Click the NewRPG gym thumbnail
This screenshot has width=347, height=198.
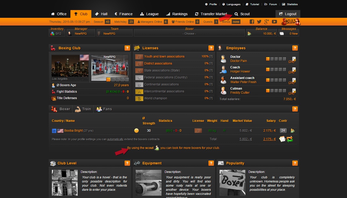[x=110, y=68]
